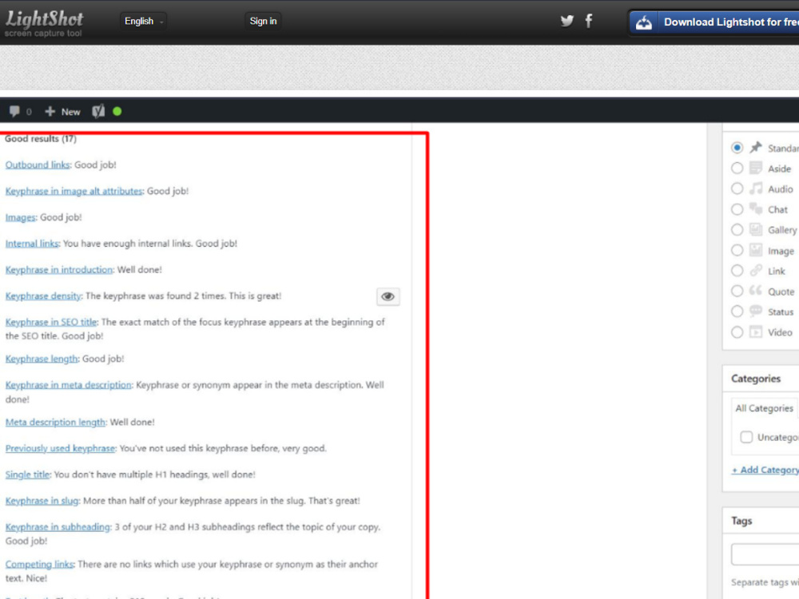Open the Meta description length link

56,422
